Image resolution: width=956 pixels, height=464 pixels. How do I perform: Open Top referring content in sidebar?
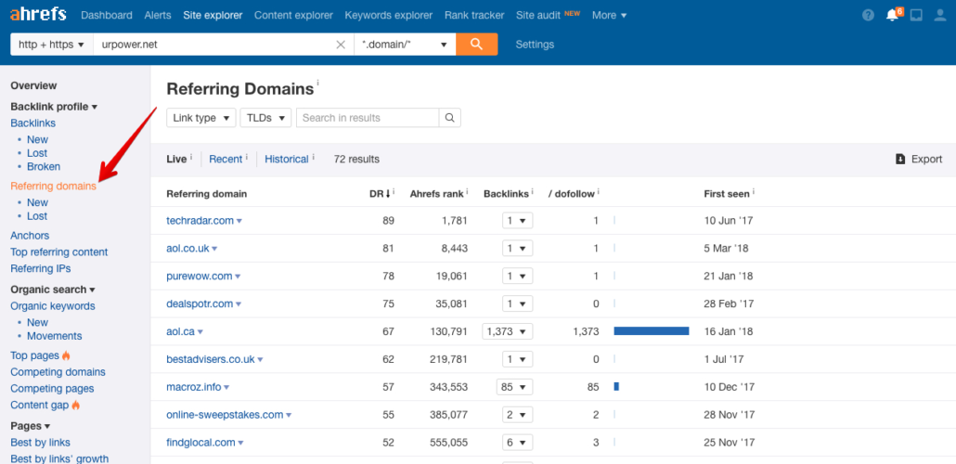(x=59, y=251)
